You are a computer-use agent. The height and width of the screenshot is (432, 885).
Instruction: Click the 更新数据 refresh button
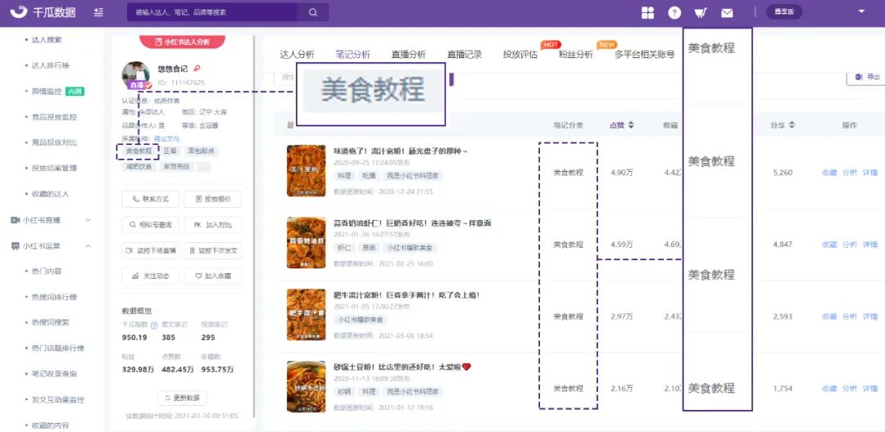(182, 398)
